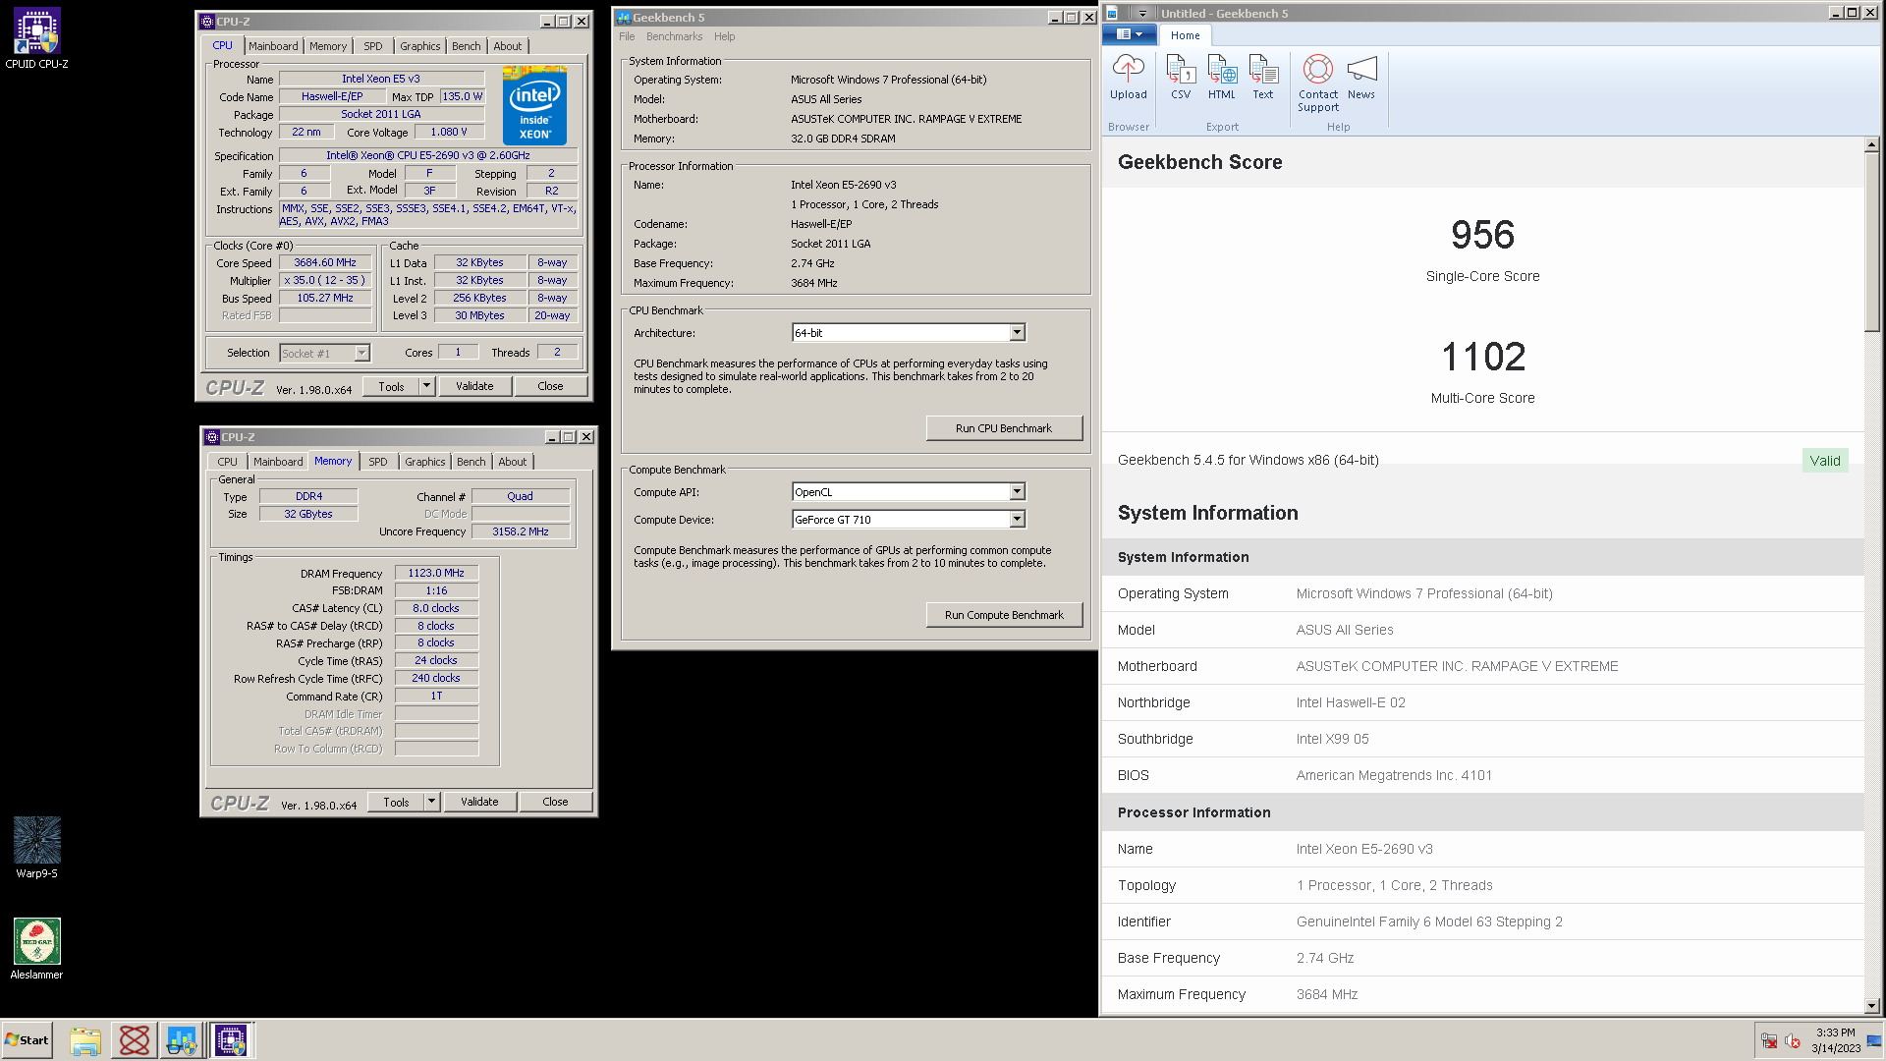Expand the Architecture dropdown

(x=1018, y=333)
